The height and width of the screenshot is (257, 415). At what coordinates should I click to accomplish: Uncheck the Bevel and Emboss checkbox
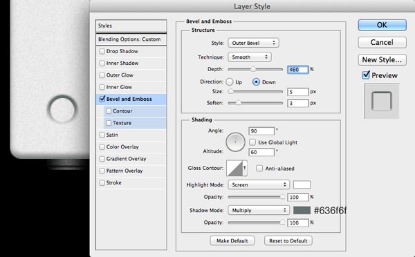(x=102, y=99)
